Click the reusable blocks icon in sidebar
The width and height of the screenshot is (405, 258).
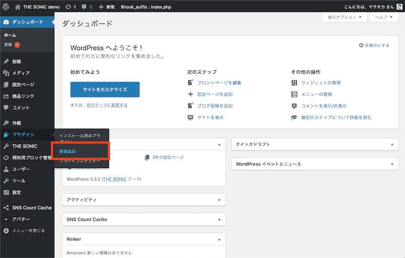point(6,158)
